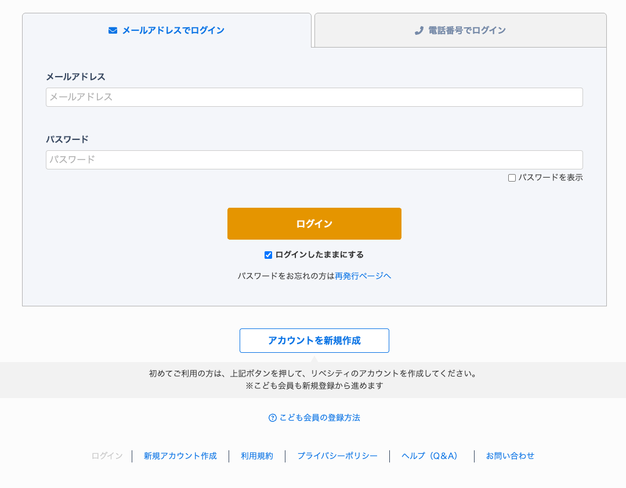Switch to the メールアドレスでログイン tab
Screen dimensions: 626x488
(167, 31)
